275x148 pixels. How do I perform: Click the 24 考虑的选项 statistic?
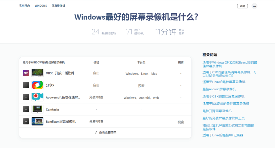(x=104, y=32)
